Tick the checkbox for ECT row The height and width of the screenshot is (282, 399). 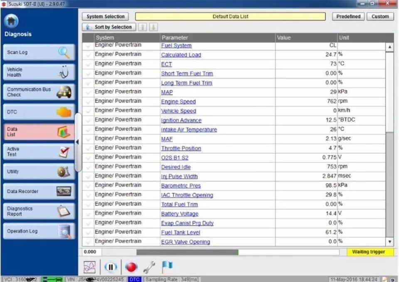tap(88, 64)
